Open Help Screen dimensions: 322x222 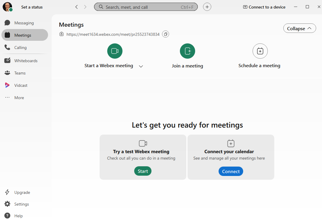coord(18,216)
